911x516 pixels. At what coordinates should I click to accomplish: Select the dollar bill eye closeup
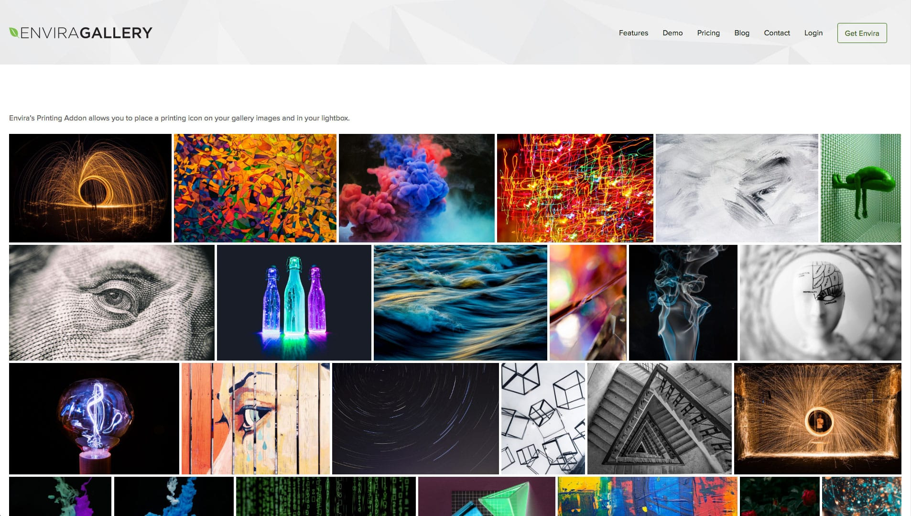111,302
